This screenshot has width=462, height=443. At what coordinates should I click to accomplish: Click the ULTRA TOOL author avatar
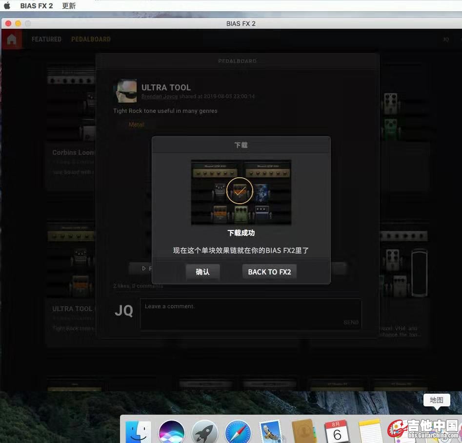click(125, 91)
